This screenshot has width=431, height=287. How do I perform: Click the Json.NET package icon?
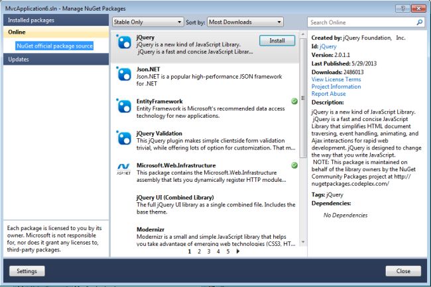(124, 74)
